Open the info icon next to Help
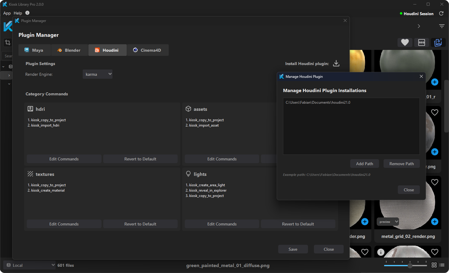Screen dimensions: 449x273 click(27, 13)
